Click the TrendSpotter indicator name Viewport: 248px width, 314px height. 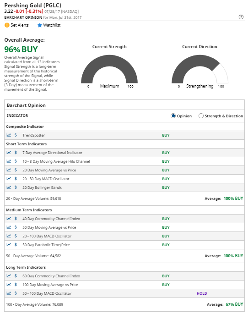[33, 135]
